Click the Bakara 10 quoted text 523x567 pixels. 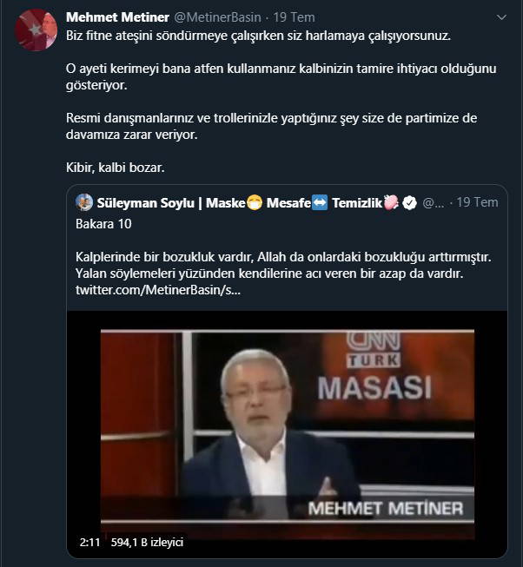pos(104,227)
